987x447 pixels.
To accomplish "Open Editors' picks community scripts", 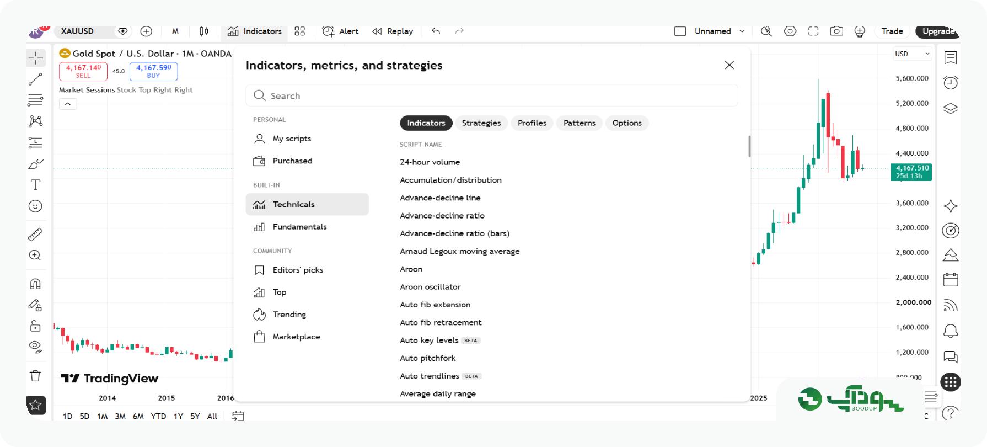I will [307, 270].
